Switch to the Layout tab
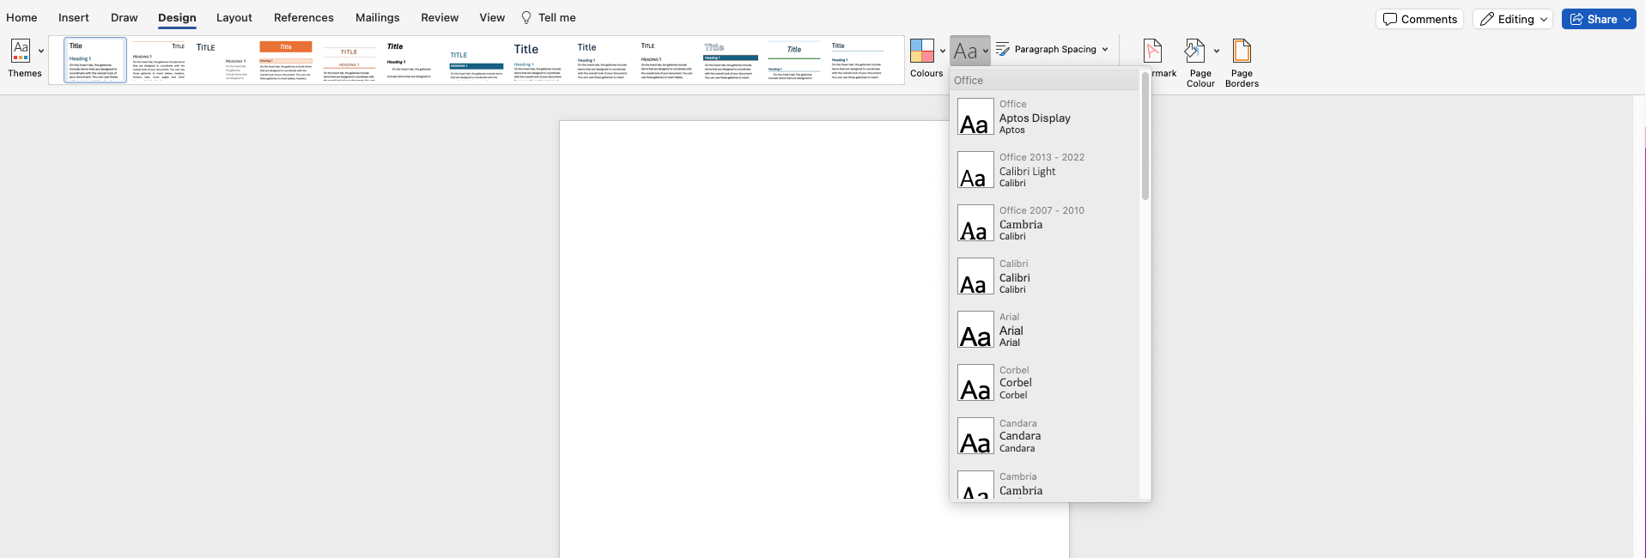 pyautogui.click(x=234, y=18)
